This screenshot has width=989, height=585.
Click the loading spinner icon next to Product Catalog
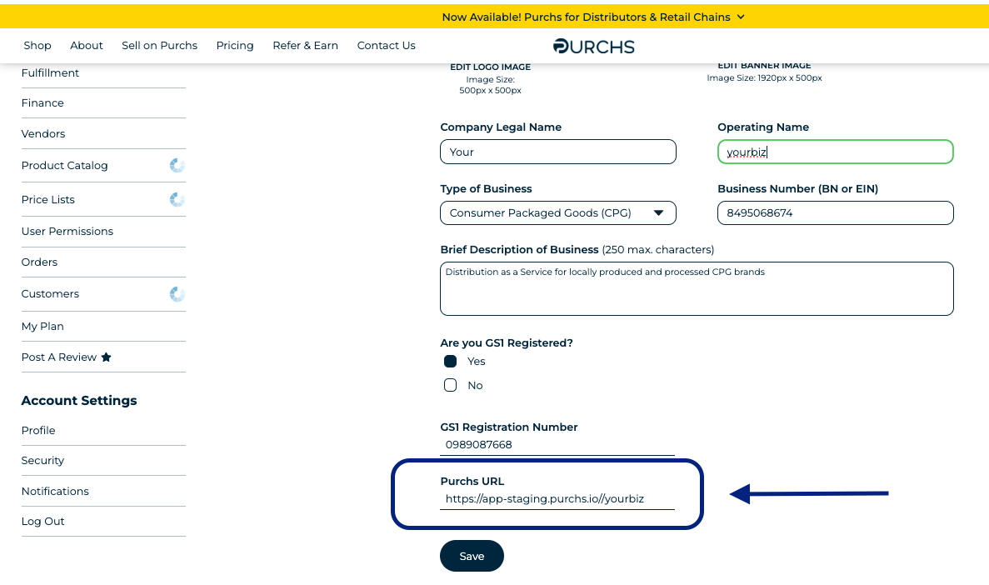pyautogui.click(x=177, y=165)
